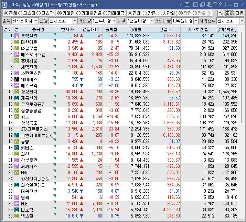Toggle the pin lock icon in title bar

209,4
